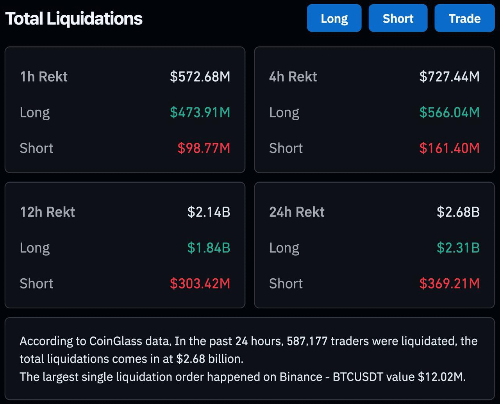Screen dimensions: 500x404
Task: Click the $2.14B 12h total value
Action: (209, 212)
